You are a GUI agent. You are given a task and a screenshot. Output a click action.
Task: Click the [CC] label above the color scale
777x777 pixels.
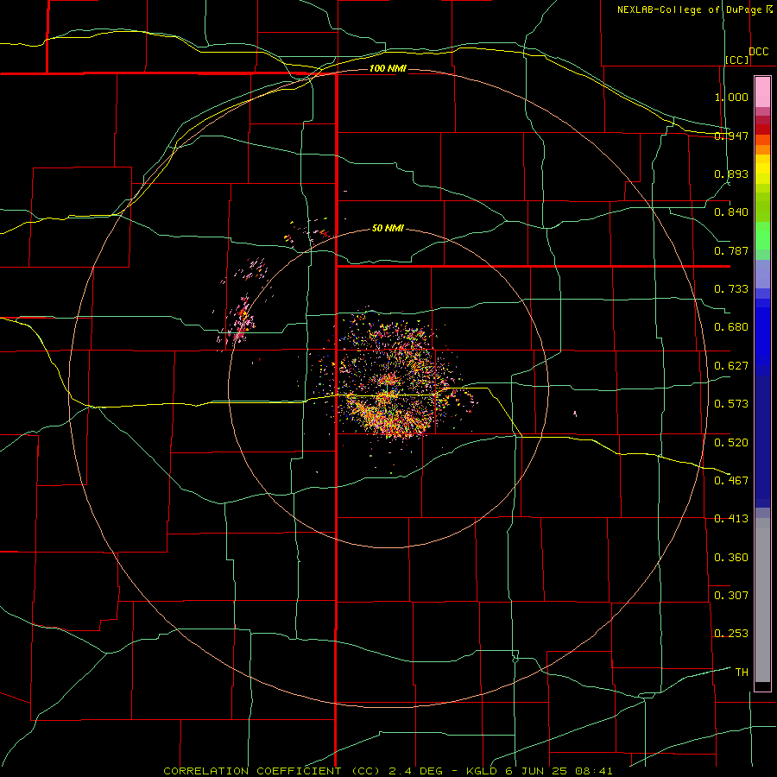point(737,60)
